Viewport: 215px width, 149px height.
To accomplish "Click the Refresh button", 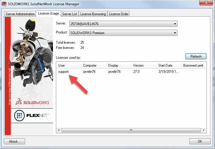I will (x=196, y=56).
